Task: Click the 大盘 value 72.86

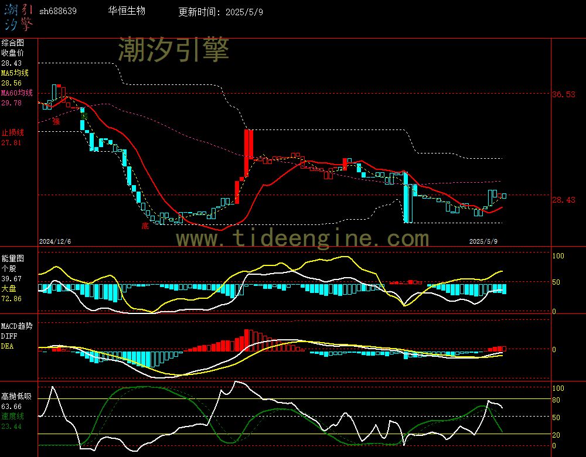Action: pyautogui.click(x=11, y=299)
